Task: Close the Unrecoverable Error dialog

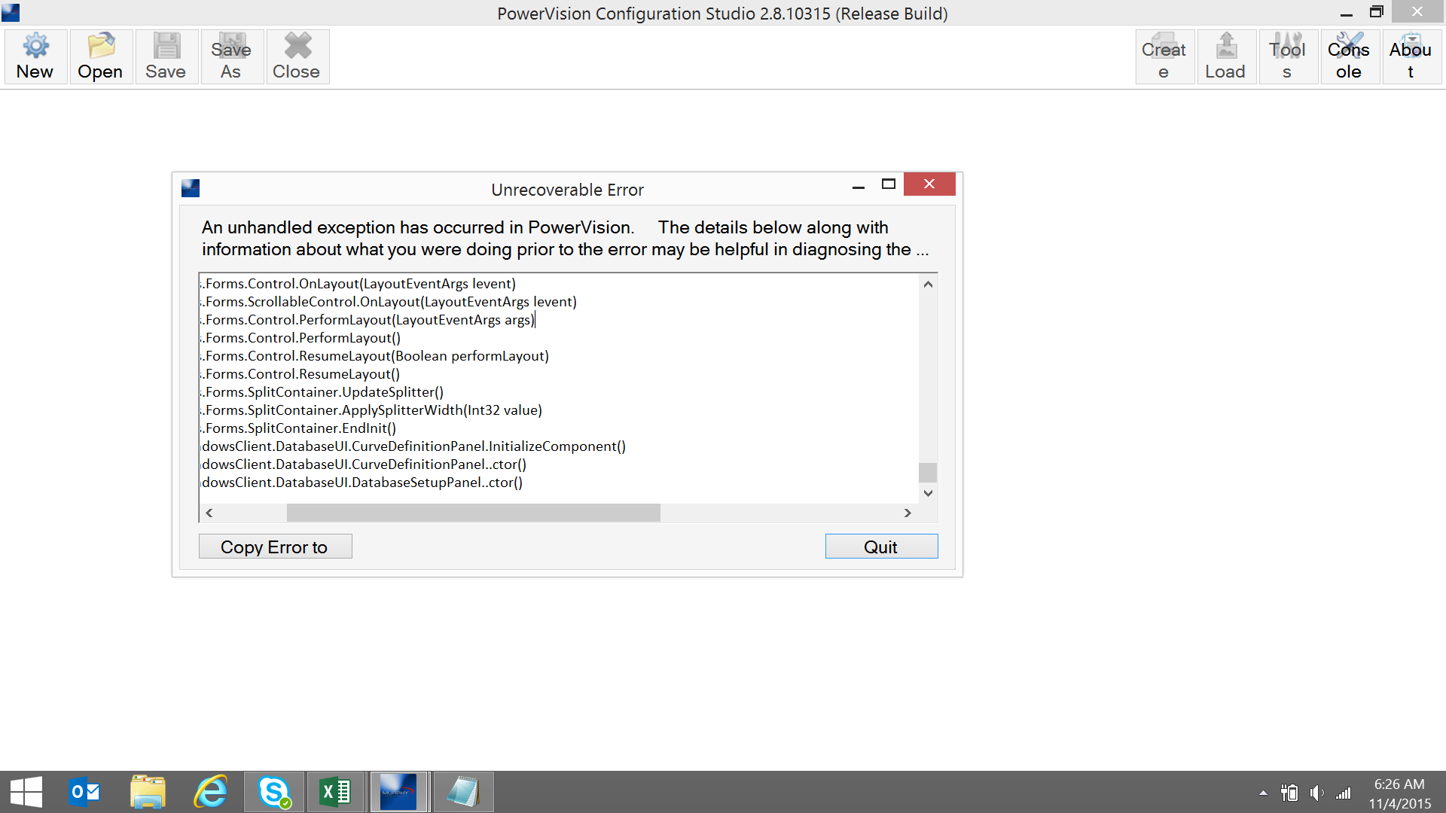Action: click(x=929, y=184)
